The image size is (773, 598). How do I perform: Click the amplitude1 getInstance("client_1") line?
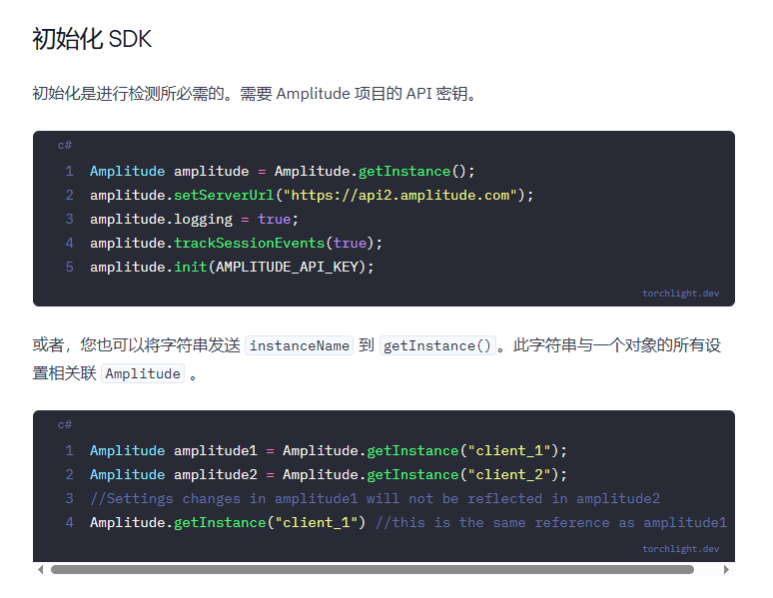pyautogui.click(x=329, y=450)
